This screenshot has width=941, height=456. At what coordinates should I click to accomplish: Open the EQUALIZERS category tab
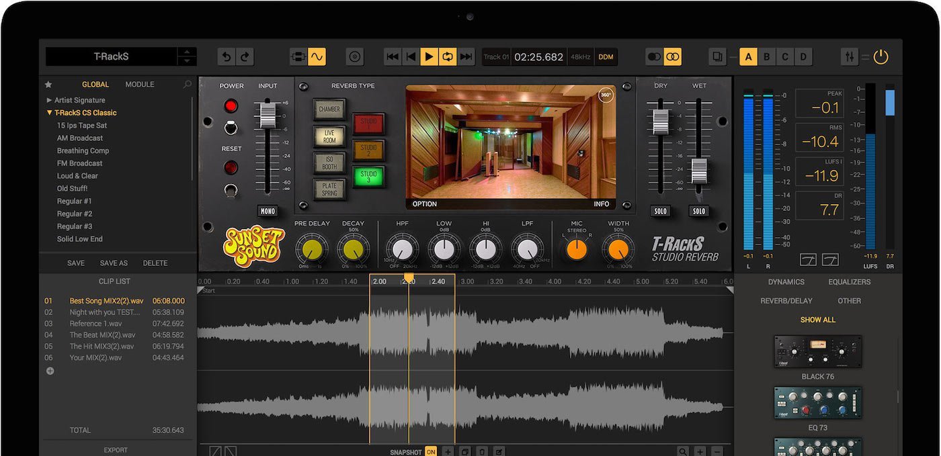(x=850, y=281)
